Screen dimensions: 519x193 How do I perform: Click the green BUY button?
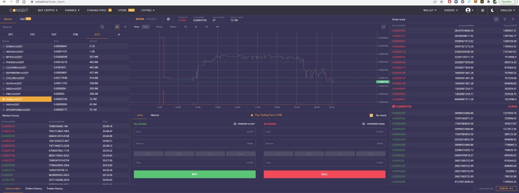click(x=195, y=174)
